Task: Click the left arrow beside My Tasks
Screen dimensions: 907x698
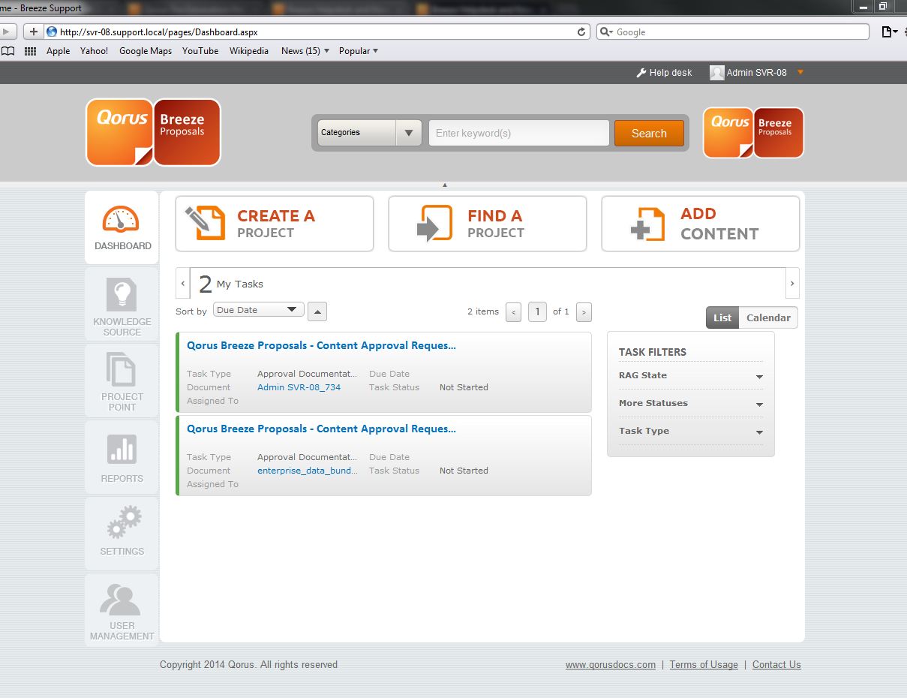Action: coord(183,284)
